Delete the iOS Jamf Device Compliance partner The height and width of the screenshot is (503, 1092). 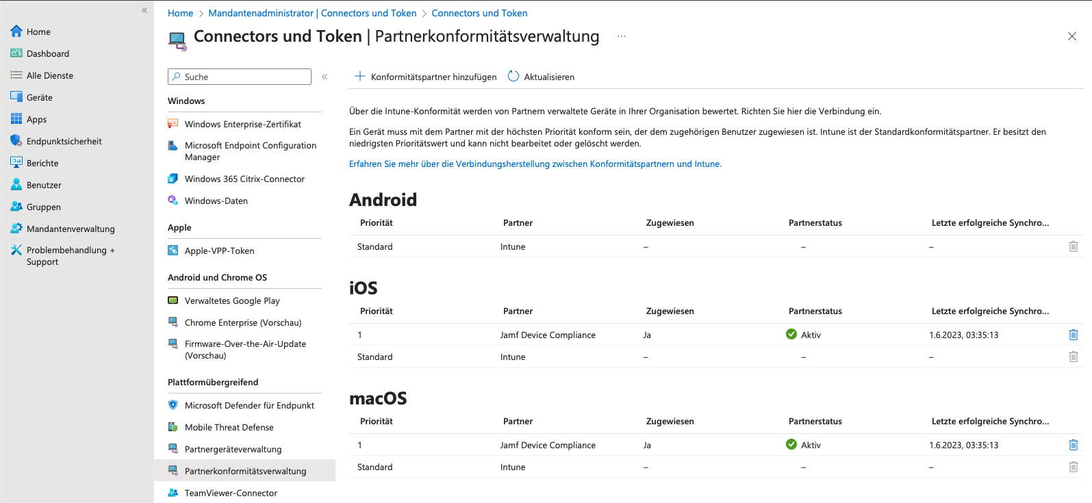[x=1073, y=335]
